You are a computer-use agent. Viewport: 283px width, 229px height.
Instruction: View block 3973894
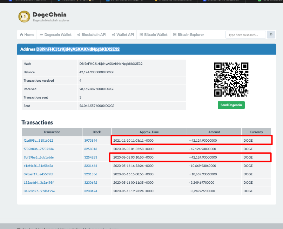[x=90, y=141]
